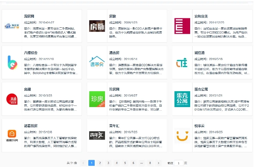Open the 窝趣 company title
The image size is (255, 167).
coord(27,89)
